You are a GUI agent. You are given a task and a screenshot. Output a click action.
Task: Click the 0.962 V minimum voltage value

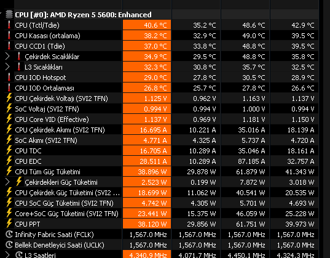[205, 99]
